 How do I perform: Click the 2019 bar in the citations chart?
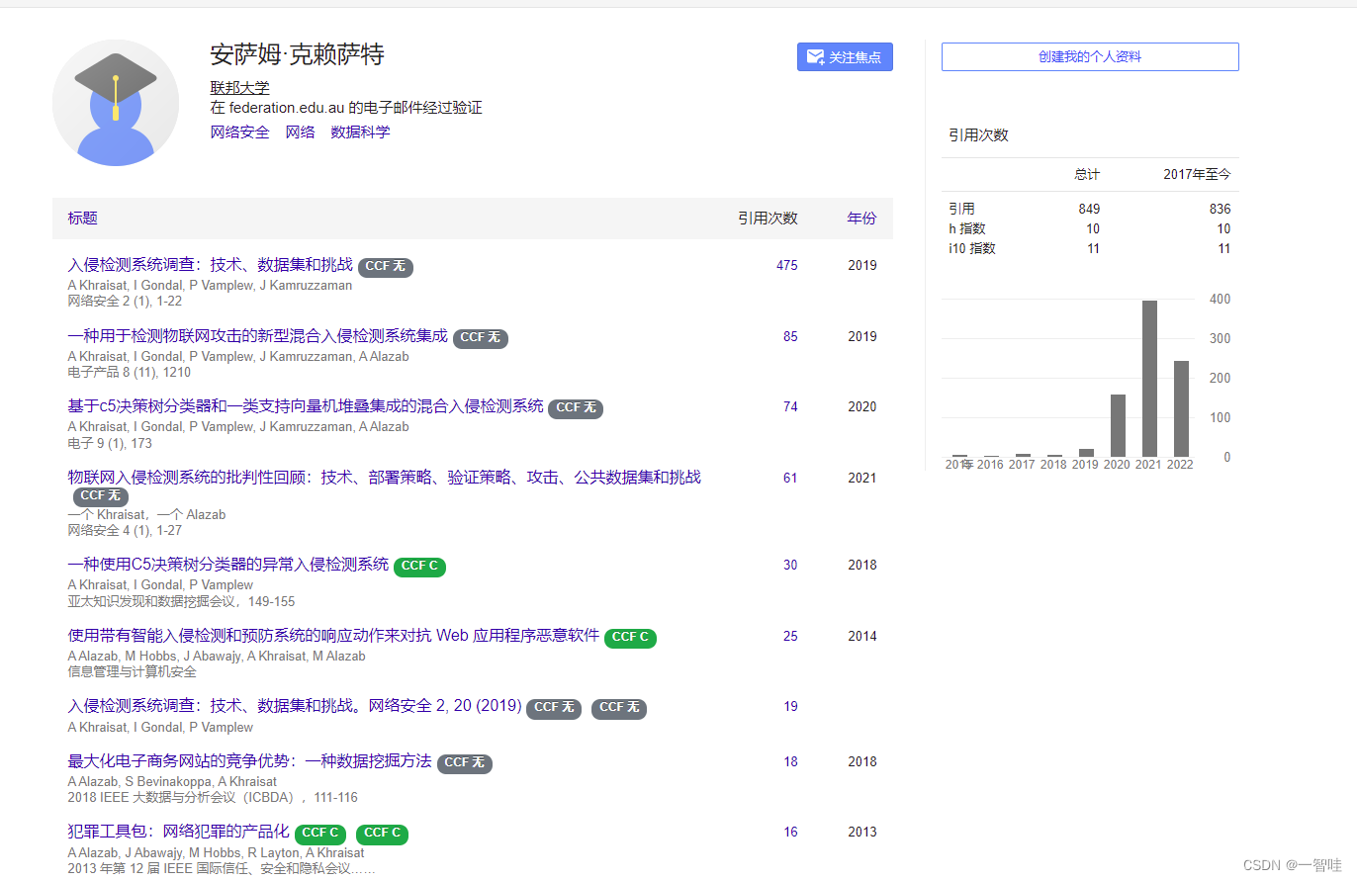[1086, 452]
